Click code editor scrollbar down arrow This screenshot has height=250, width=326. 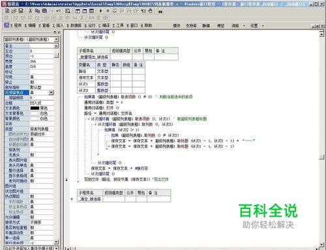[321, 245]
